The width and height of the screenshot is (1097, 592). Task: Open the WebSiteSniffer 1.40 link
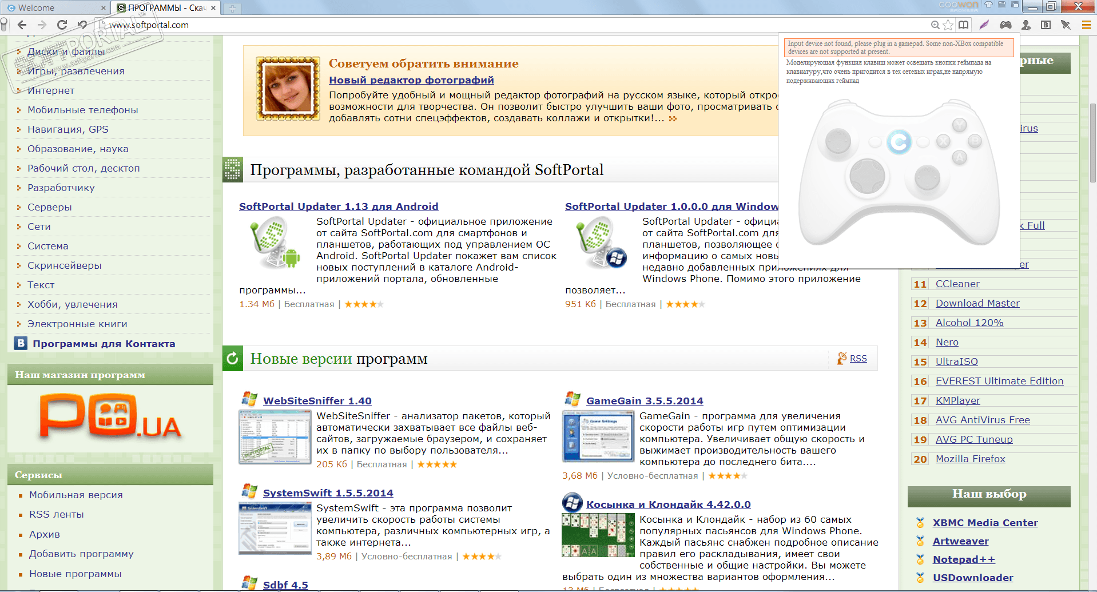point(317,401)
